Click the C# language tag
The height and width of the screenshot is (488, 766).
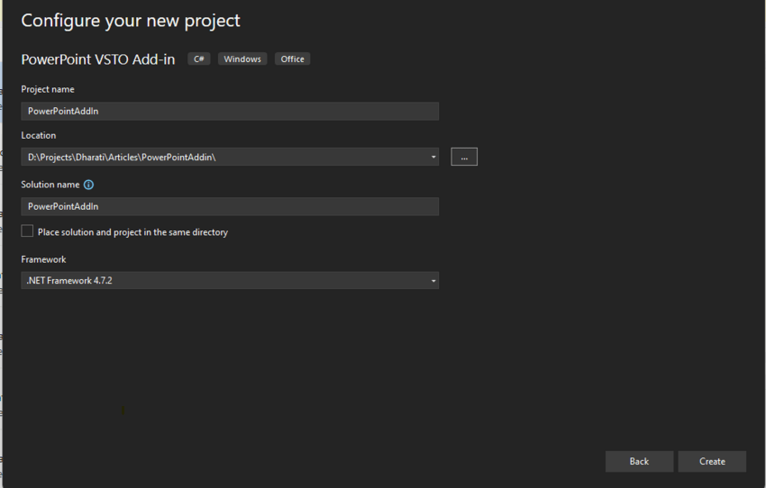(x=199, y=59)
